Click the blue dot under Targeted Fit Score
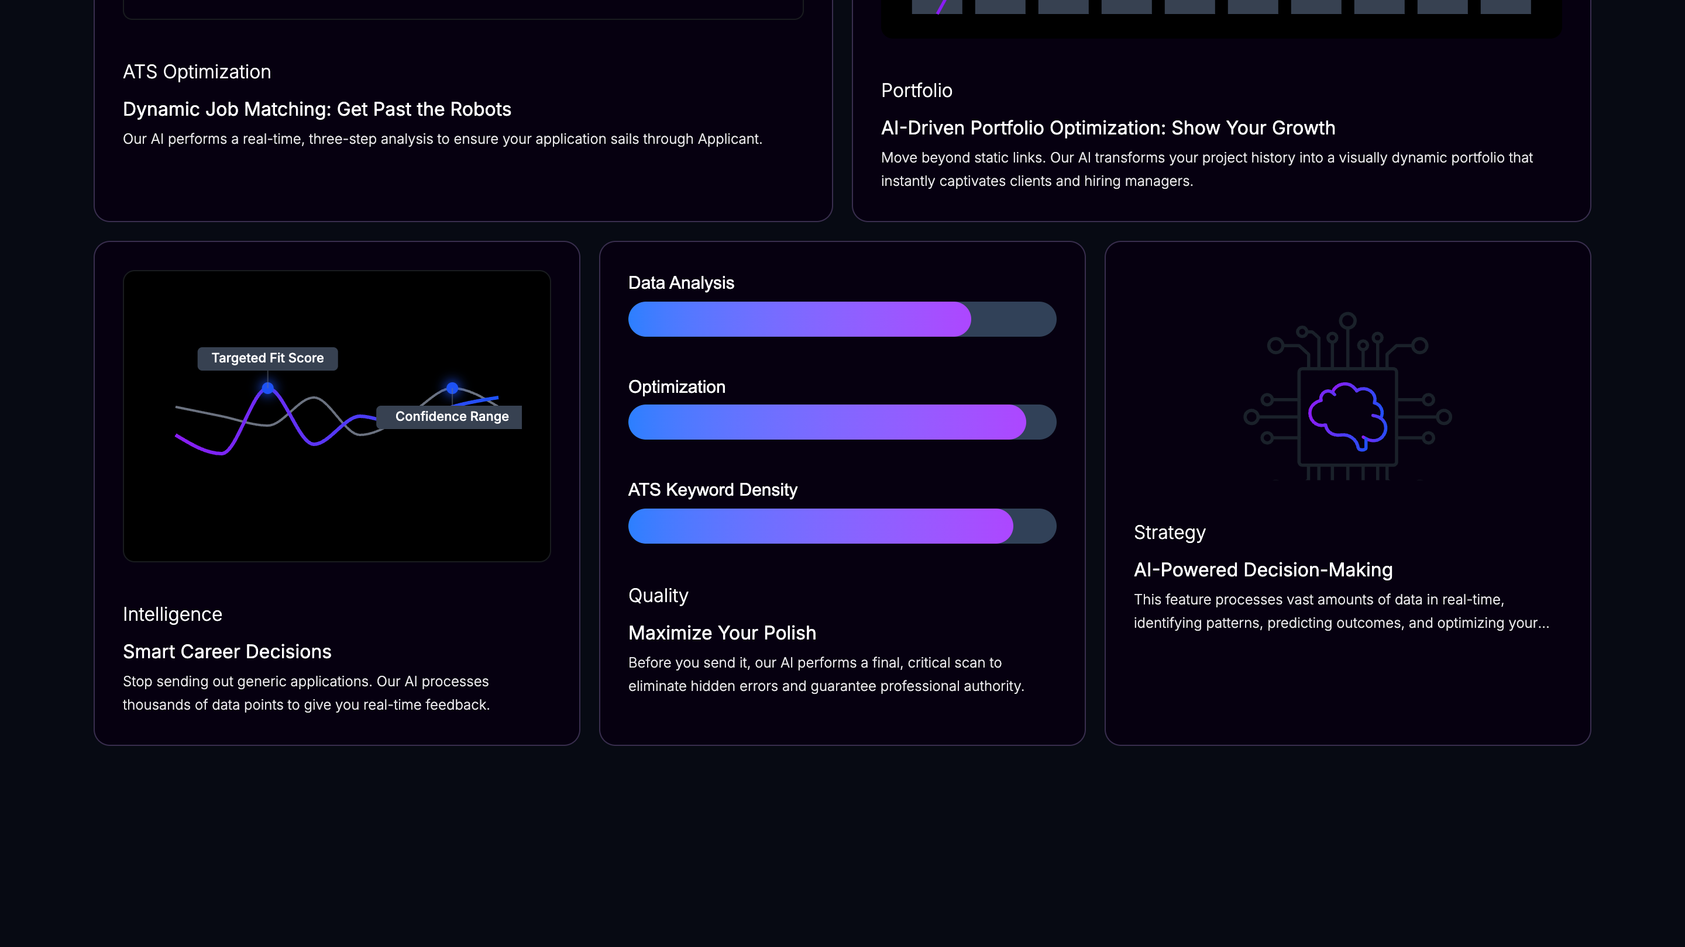Viewport: 1685px width, 947px height. pos(267,388)
